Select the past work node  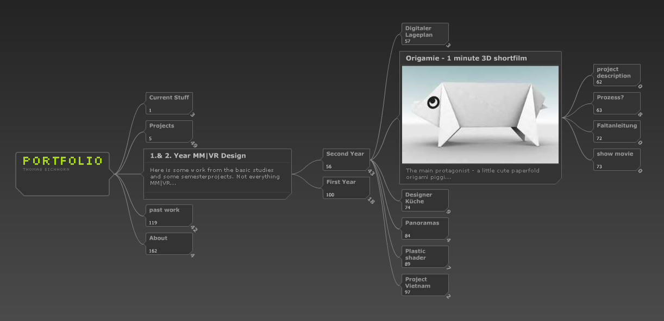pos(169,216)
